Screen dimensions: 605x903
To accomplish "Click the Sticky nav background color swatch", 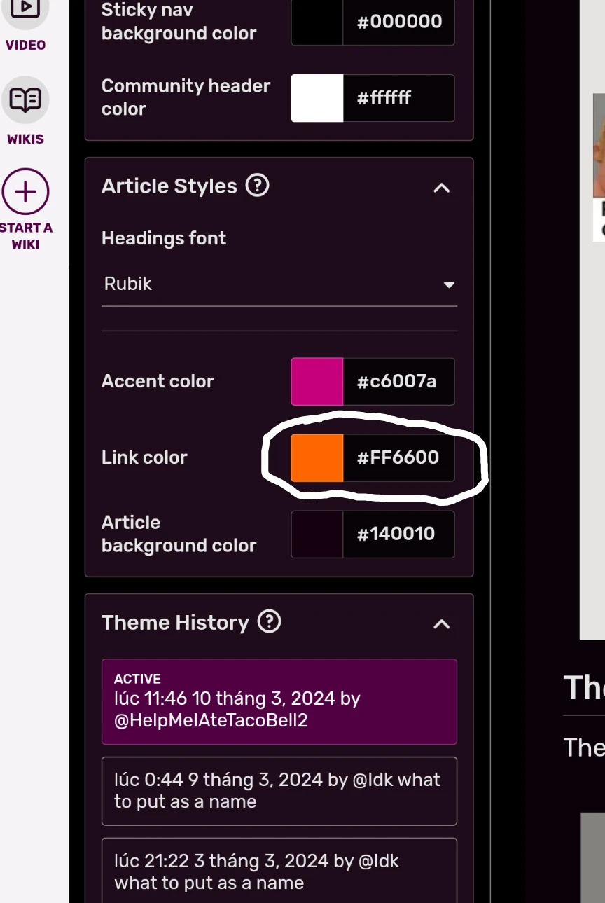I will pos(317,21).
